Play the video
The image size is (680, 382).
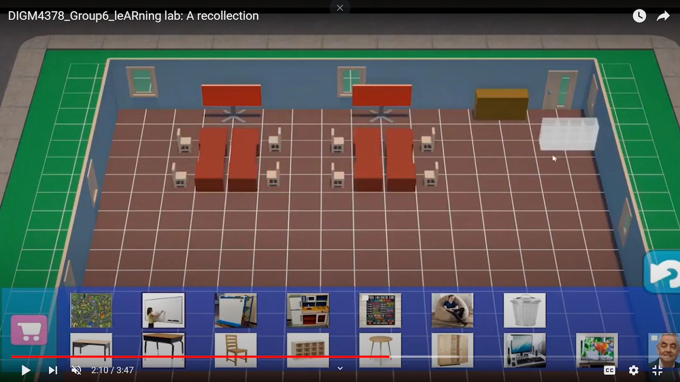coord(25,370)
